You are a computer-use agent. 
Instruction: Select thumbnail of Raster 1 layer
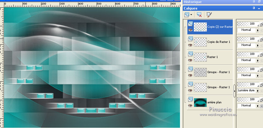200,57
